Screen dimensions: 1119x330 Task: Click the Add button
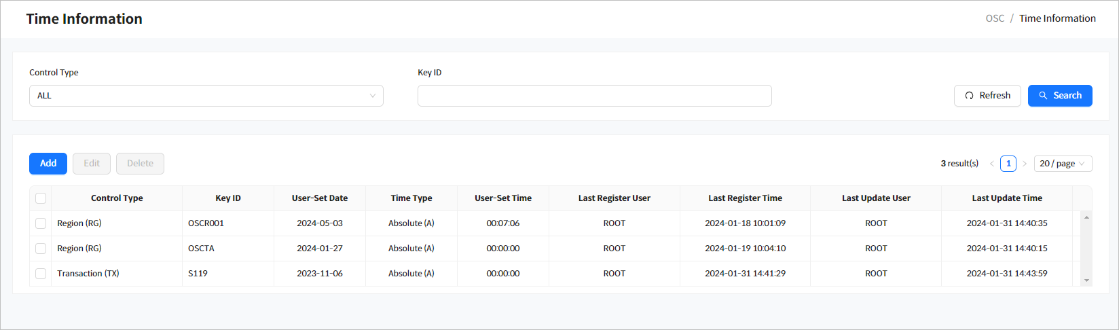point(48,164)
